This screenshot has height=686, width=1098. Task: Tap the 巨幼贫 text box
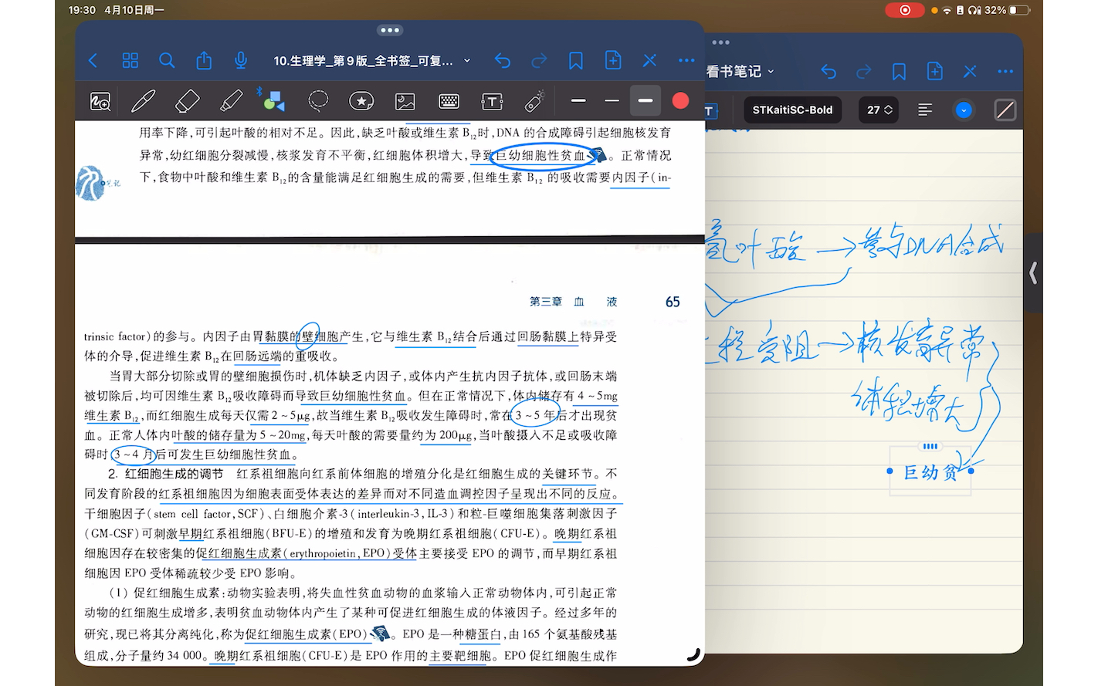[x=930, y=471]
